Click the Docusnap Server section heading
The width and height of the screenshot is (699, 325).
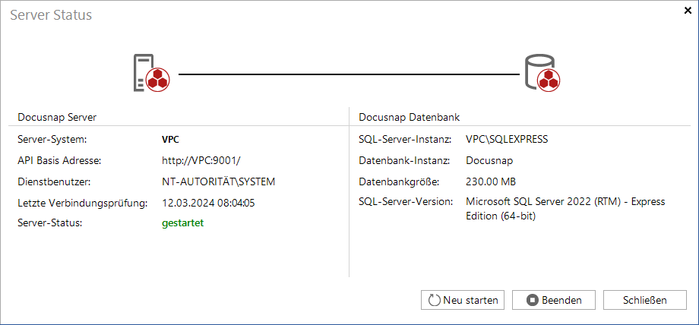point(57,117)
